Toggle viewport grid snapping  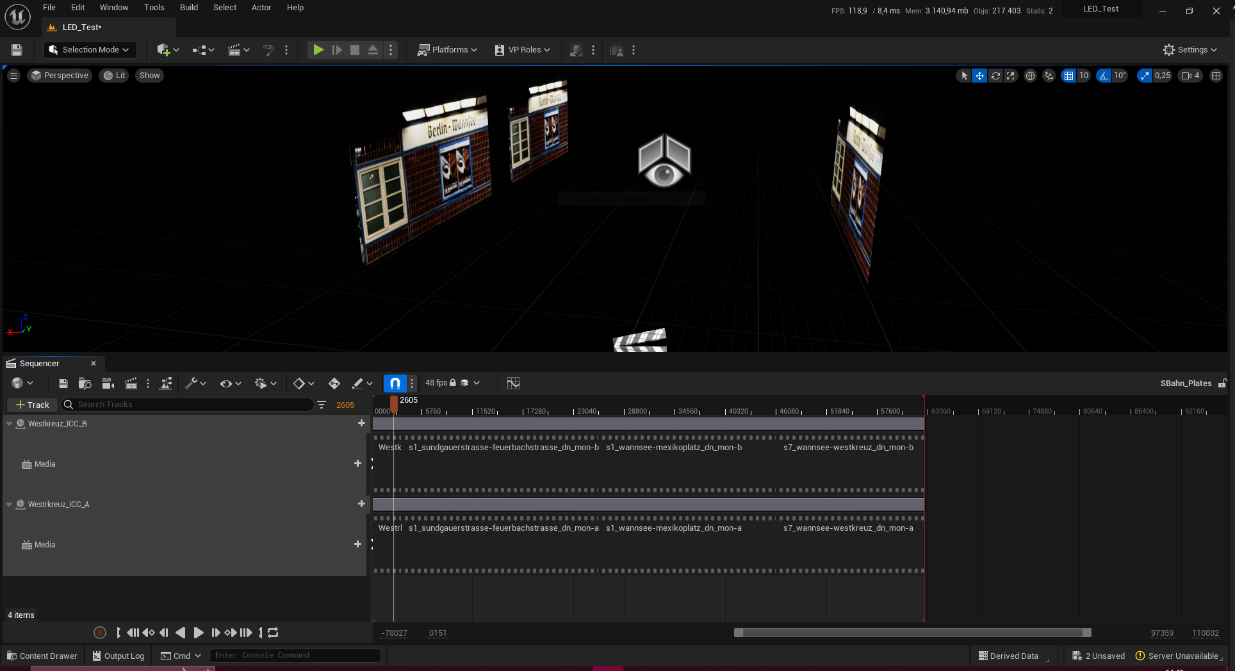click(1068, 76)
